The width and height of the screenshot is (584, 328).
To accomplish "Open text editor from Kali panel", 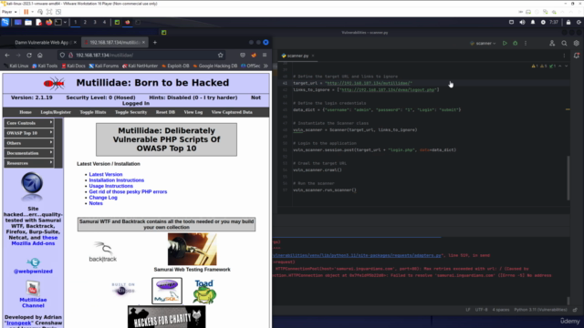I will [x=38, y=22].
